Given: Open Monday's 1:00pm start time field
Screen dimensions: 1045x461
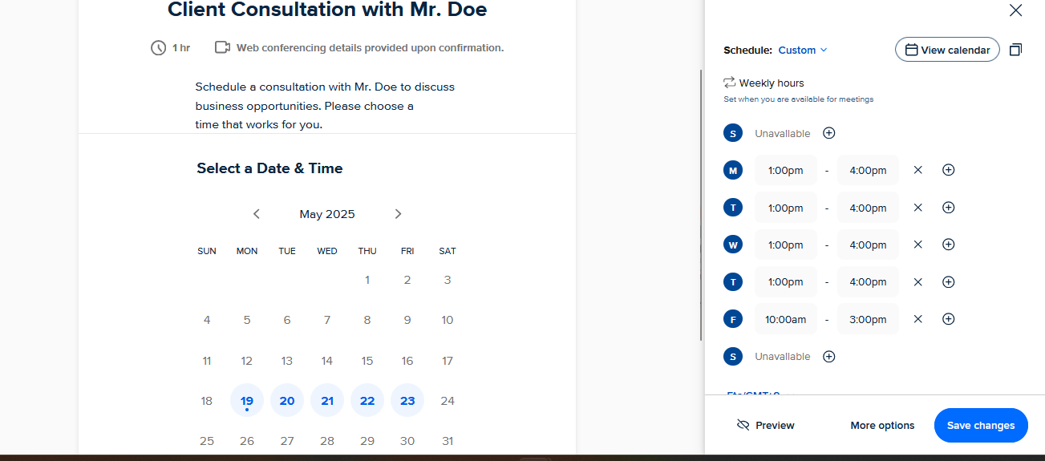Looking at the screenshot, I should click(785, 170).
